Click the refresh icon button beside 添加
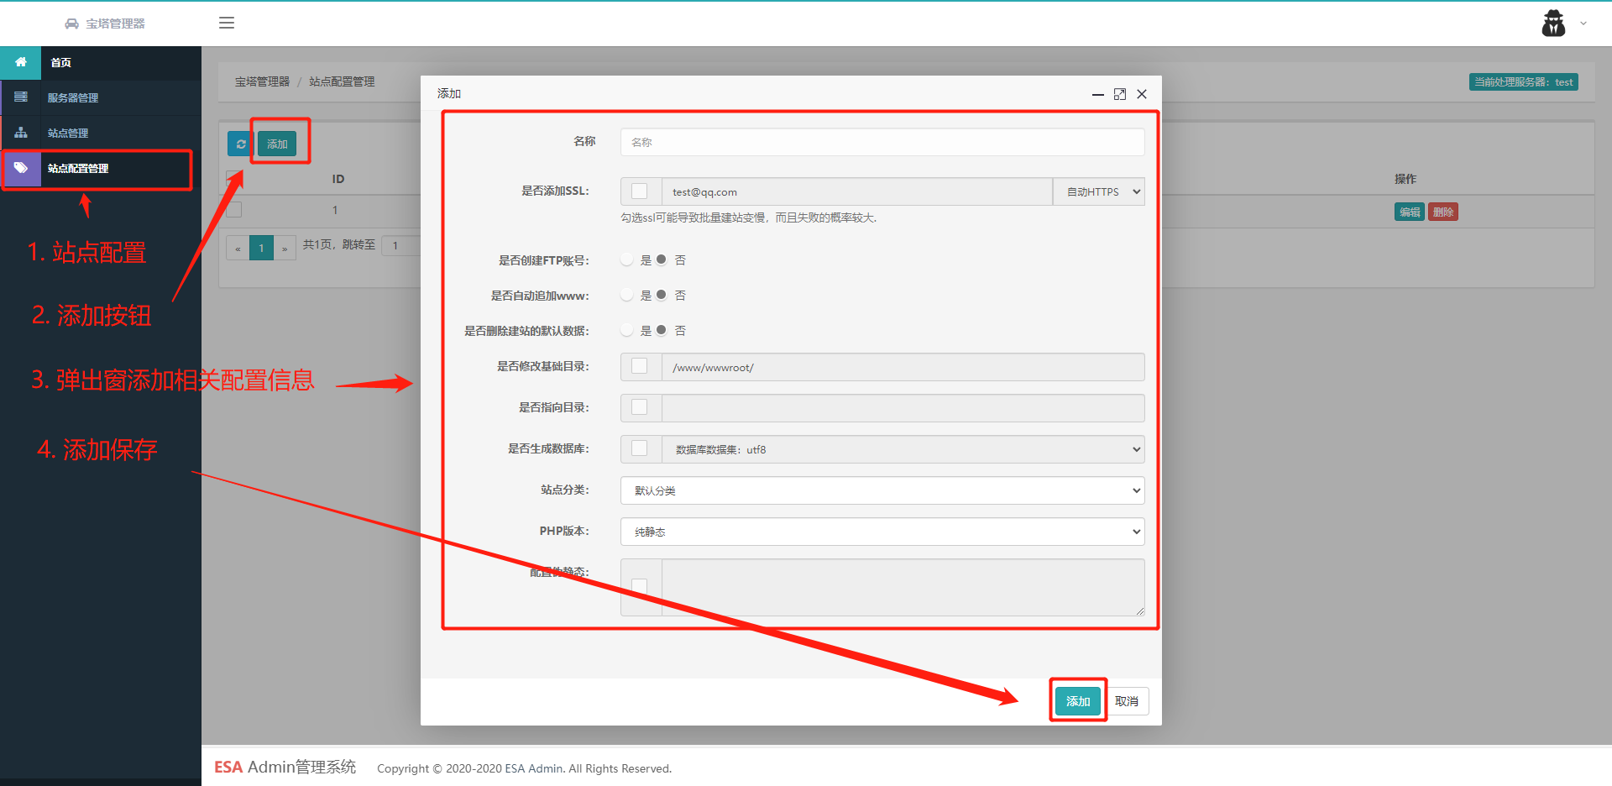This screenshot has height=786, width=1612. click(241, 144)
